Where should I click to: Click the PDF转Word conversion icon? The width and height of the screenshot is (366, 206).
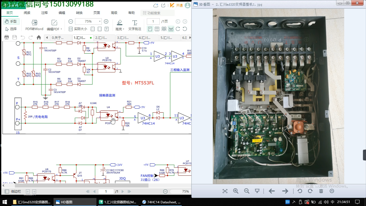pyautogui.click(x=34, y=23)
